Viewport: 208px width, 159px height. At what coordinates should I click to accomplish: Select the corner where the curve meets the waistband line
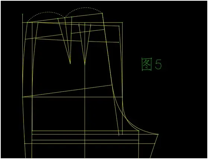tap(139, 131)
